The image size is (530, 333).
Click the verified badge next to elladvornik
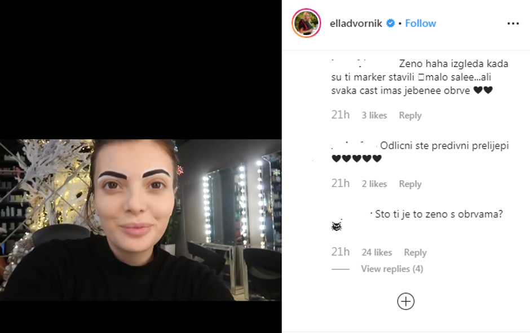click(390, 23)
